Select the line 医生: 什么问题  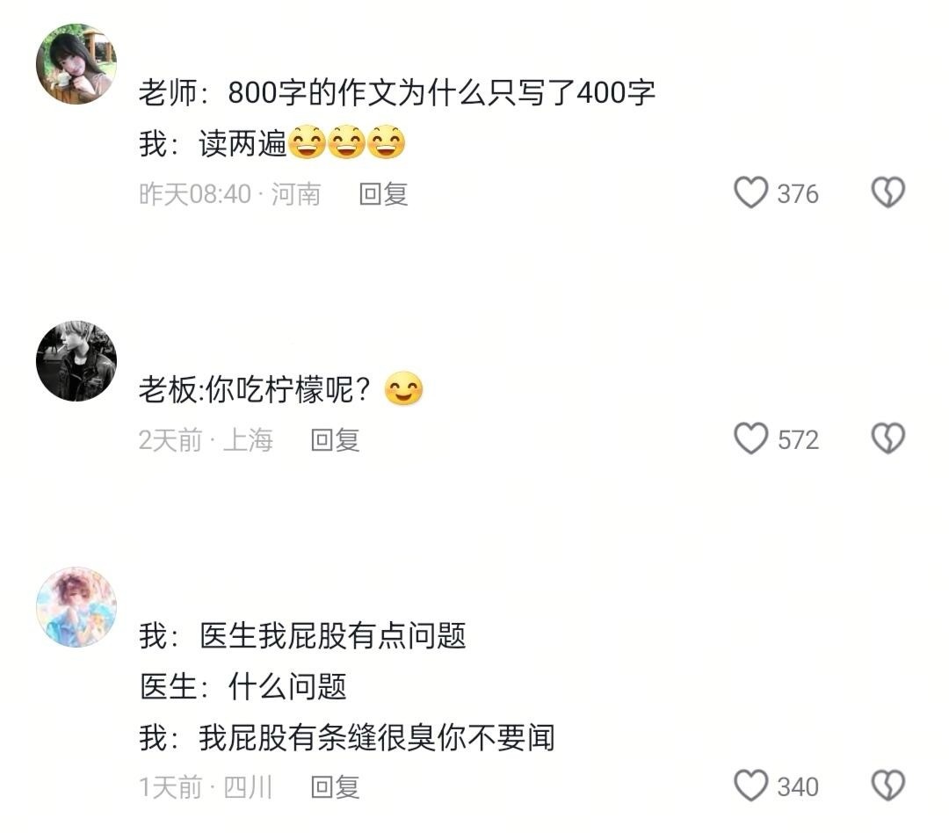click(x=243, y=686)
